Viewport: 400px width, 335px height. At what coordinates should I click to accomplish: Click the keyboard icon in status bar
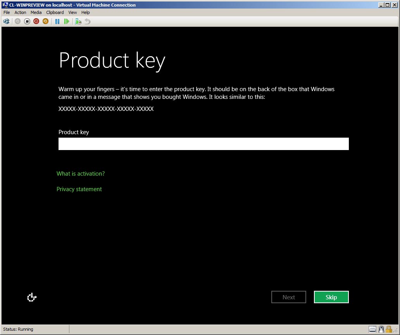(372, 329)
